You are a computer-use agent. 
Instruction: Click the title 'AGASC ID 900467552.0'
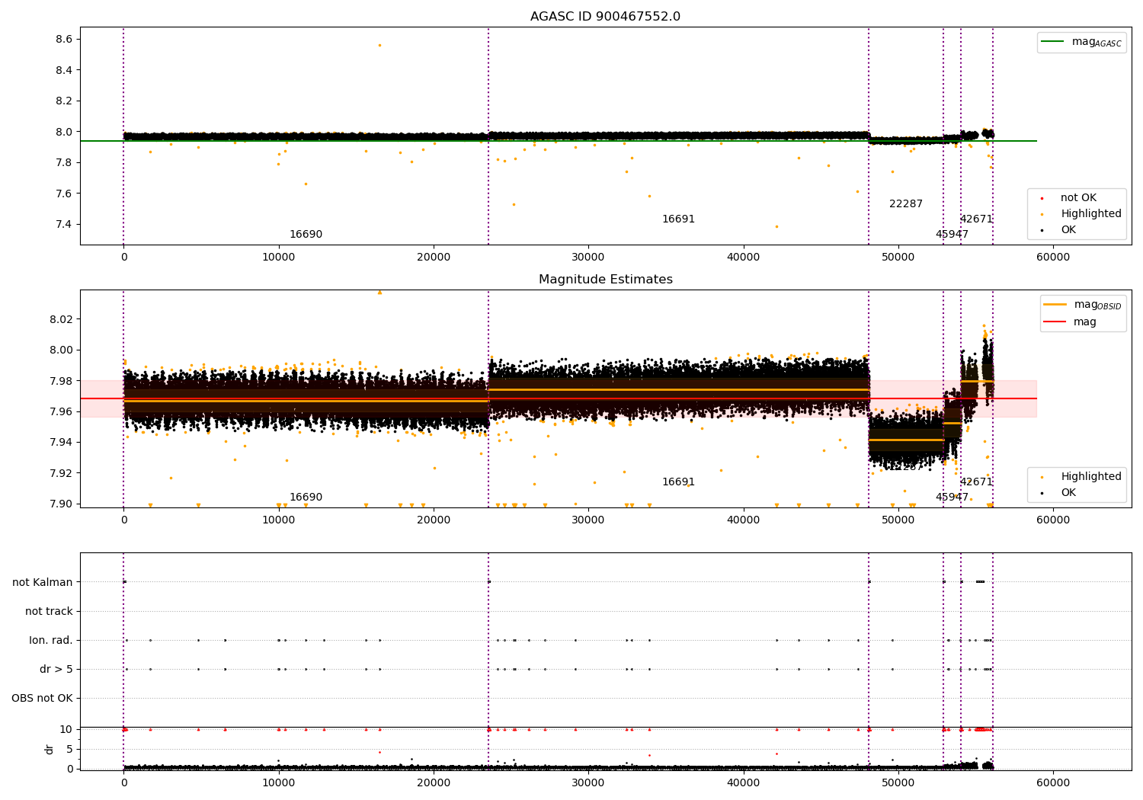pos(605,17)
